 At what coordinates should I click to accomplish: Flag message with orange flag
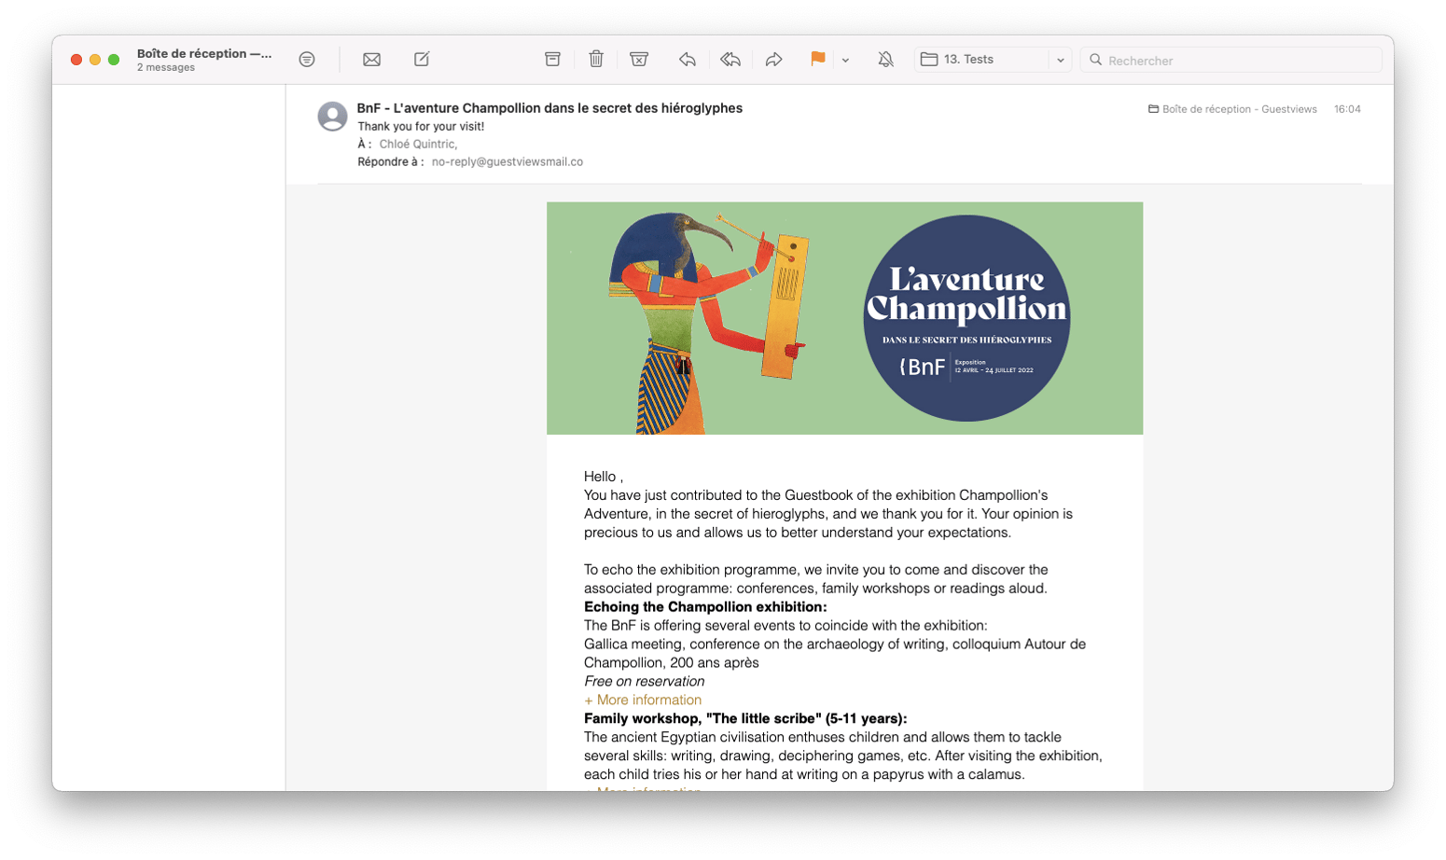click(x=817, y=59)
